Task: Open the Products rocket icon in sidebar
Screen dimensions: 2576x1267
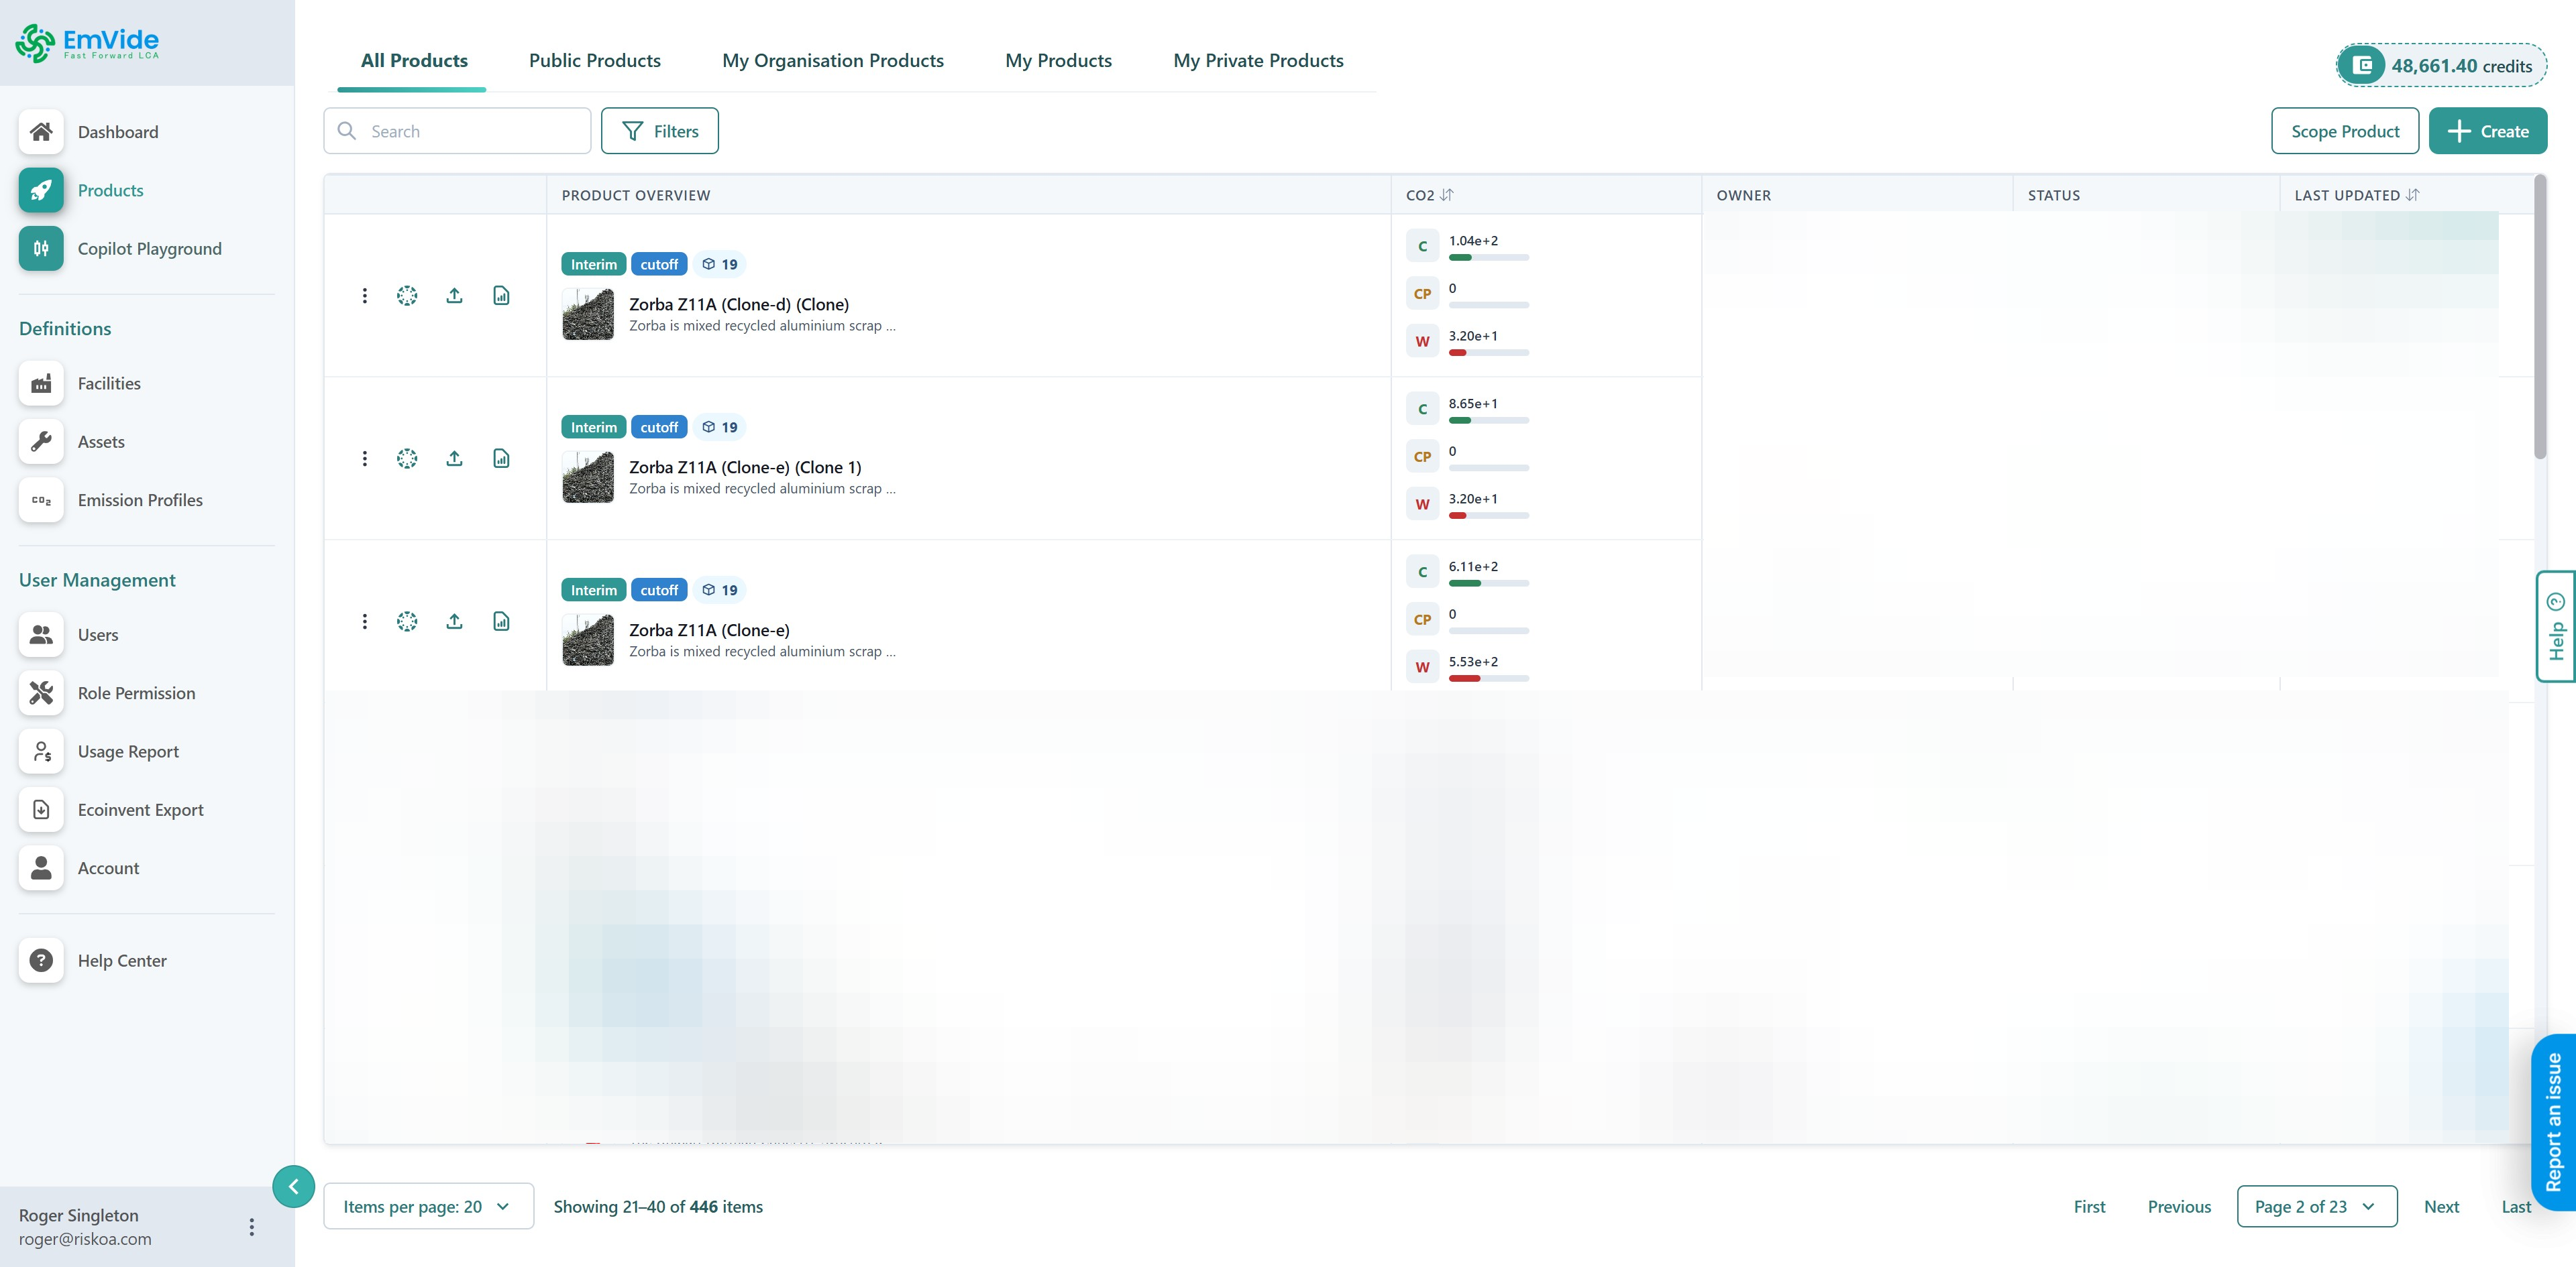Action: click(41, 190)
